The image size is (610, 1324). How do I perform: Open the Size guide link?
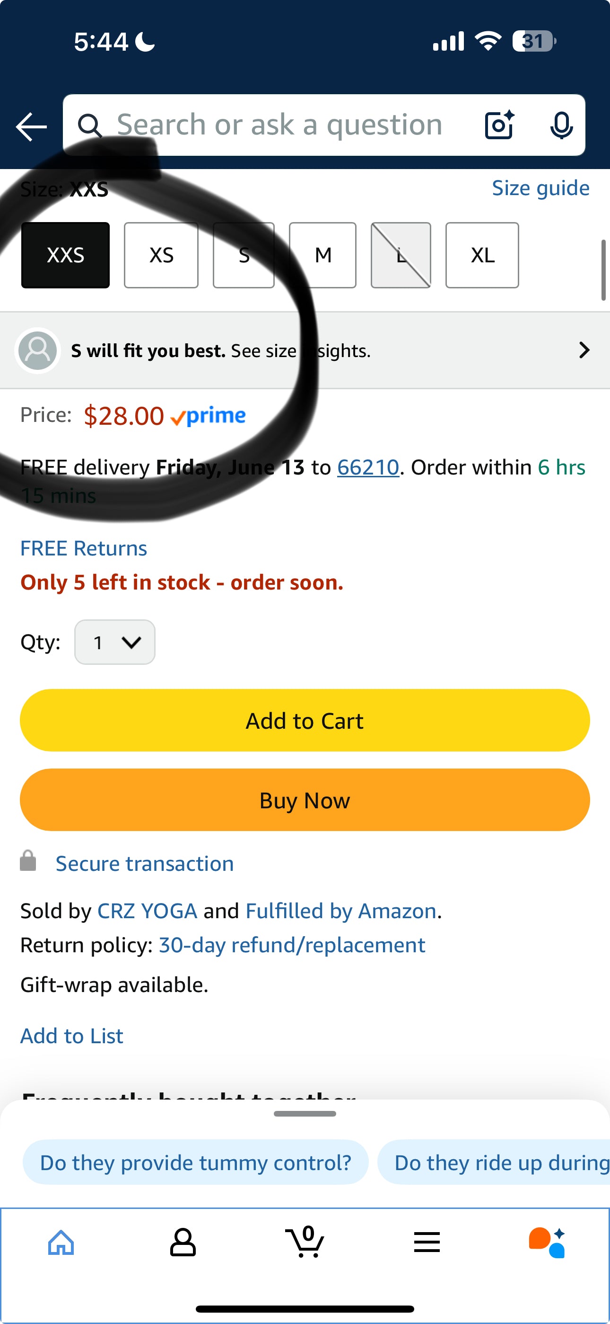pyautogui.click(x=540, y=188)
